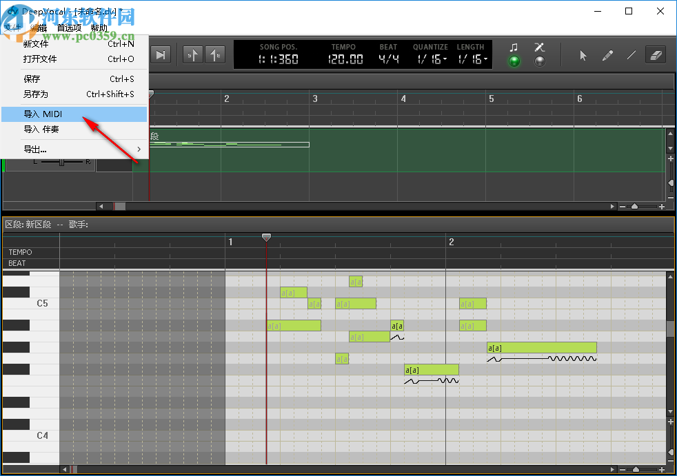Open the 帮助 menu
The height and width of the screenshot is (476, 677).
[x=99, y=27]
